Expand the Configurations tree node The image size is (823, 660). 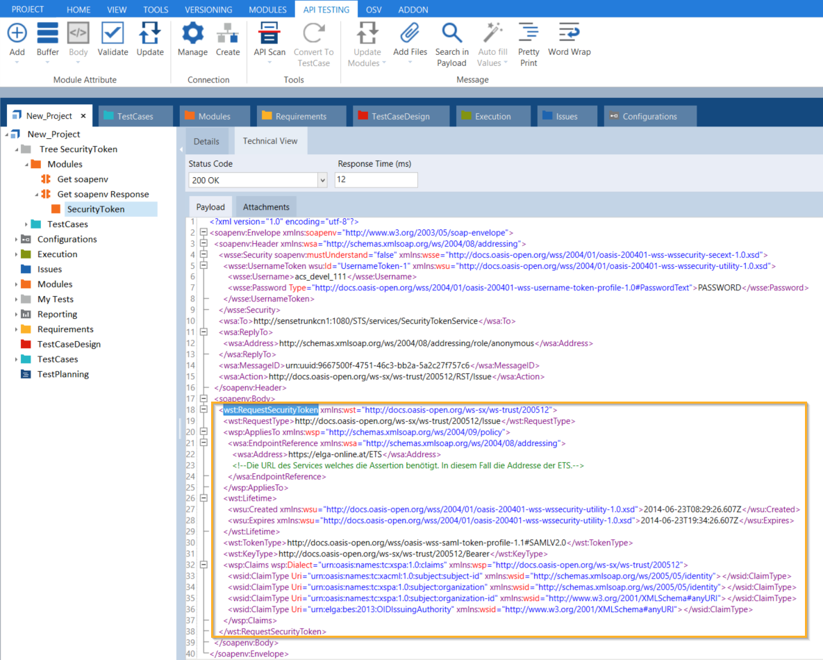[17, 239]
